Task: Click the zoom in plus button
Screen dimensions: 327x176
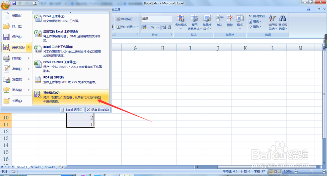Action: point(324,171)
